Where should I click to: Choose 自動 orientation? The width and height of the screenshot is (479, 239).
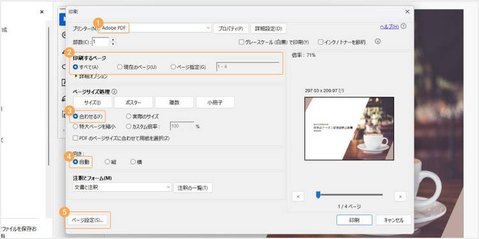[75, 162]
